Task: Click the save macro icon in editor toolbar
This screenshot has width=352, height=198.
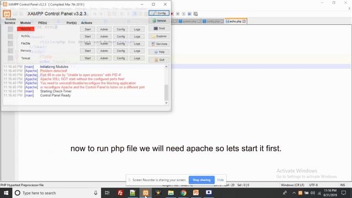Action: click(196, 14)
